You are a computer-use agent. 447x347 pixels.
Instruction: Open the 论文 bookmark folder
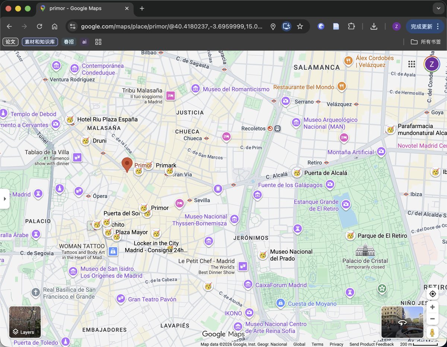(x=10, y=42)
